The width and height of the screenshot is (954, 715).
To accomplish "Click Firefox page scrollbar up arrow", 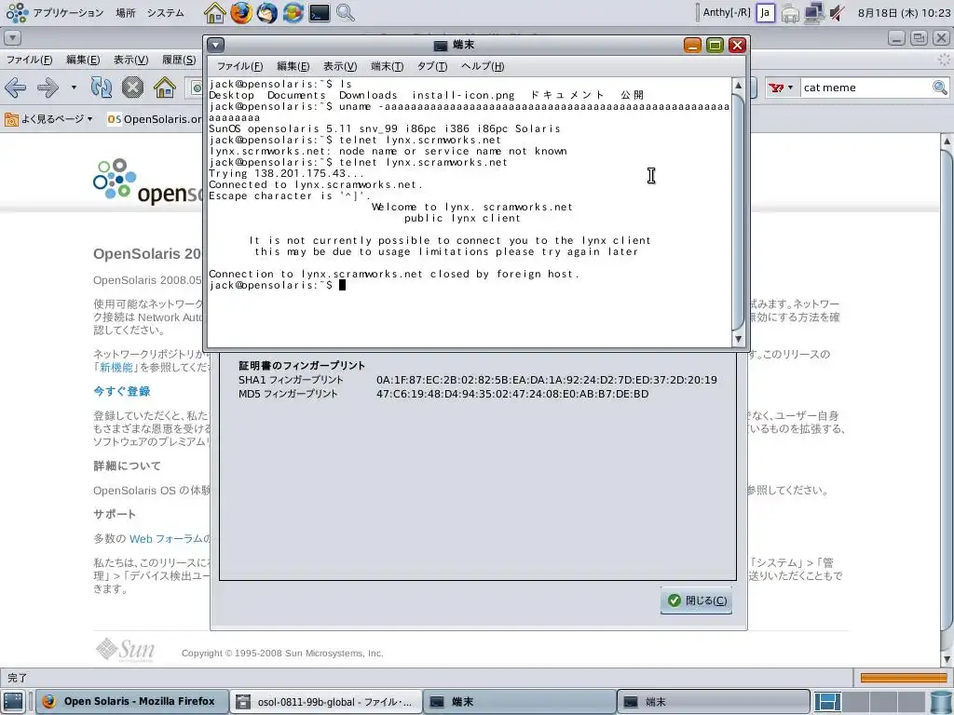I will 947,142.
